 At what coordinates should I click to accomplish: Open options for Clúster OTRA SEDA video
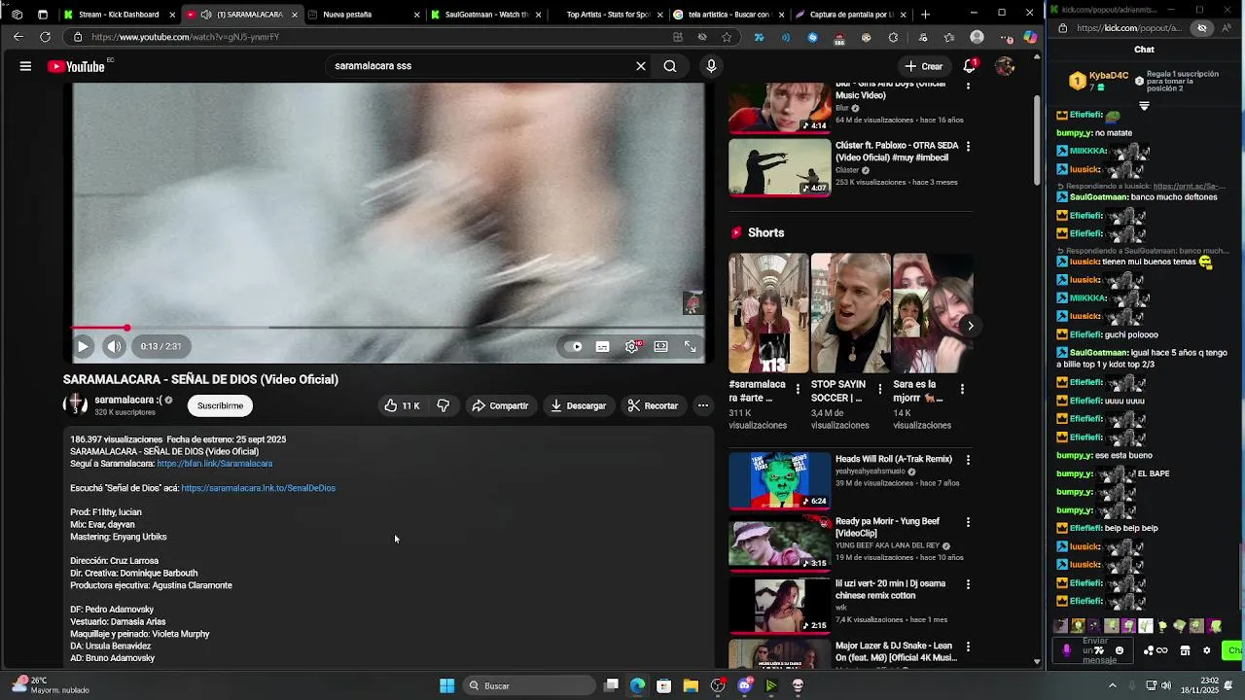(x=968, y=146)
